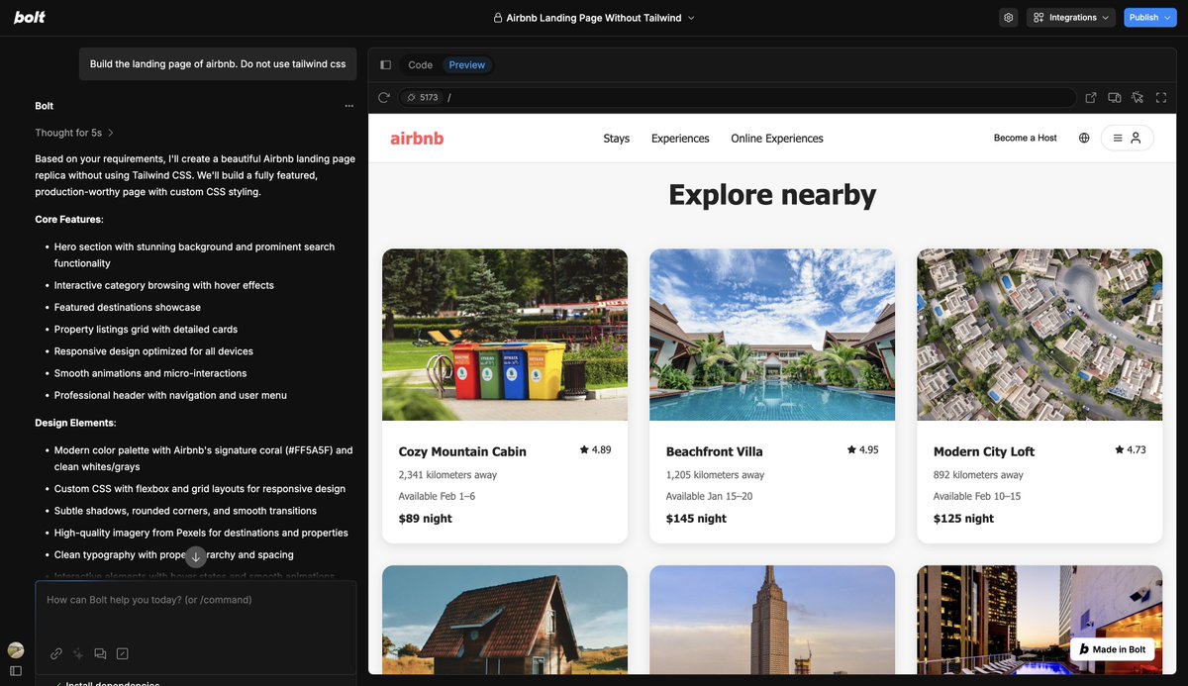Click the Made in Bolt badge
This screenshot has width=1188, height=686.
[x=1112, y=649]
